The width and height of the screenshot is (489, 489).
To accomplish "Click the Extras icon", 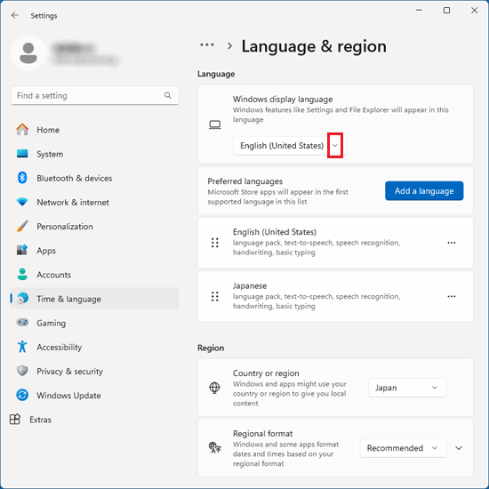I will pyautogui.click(x=15, y=420).
